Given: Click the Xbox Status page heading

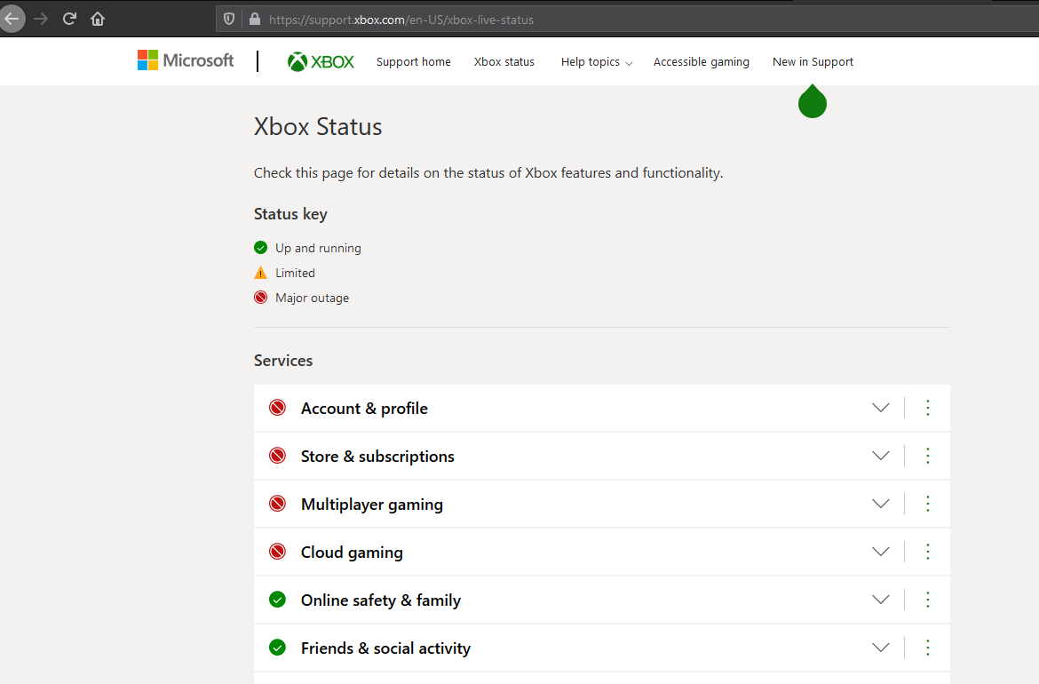Looking at the screenshot, I should [318, 127].
